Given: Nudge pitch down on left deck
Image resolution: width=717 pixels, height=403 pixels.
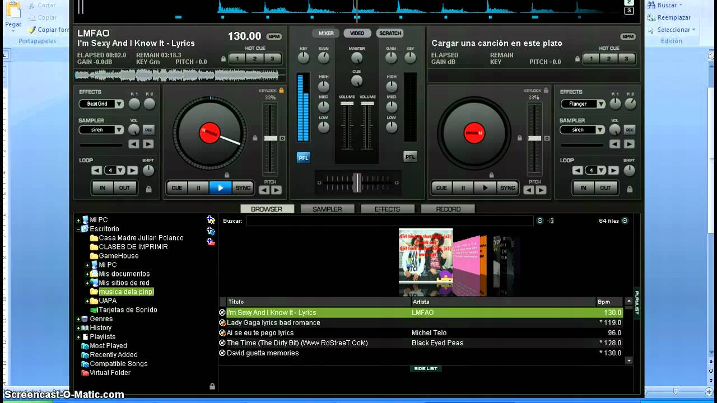Looking at the screenshot, I should 264,190.
